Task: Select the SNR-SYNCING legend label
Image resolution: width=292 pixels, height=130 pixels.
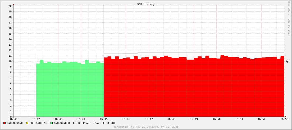Action: [x=38, y=123]
